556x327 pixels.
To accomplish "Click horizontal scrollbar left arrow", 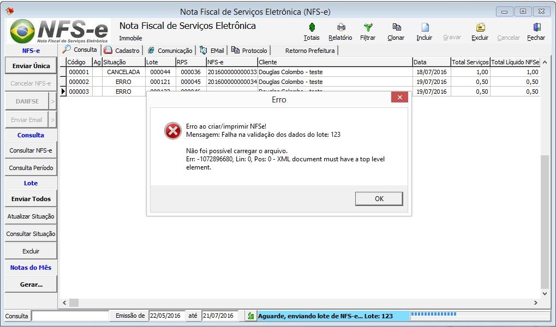I will point(64,303).
